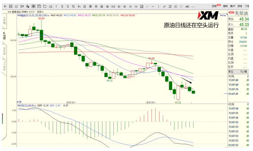Select the ABC text annotation tool
This screenshot has width=253, height=151.
coord(187,6)
